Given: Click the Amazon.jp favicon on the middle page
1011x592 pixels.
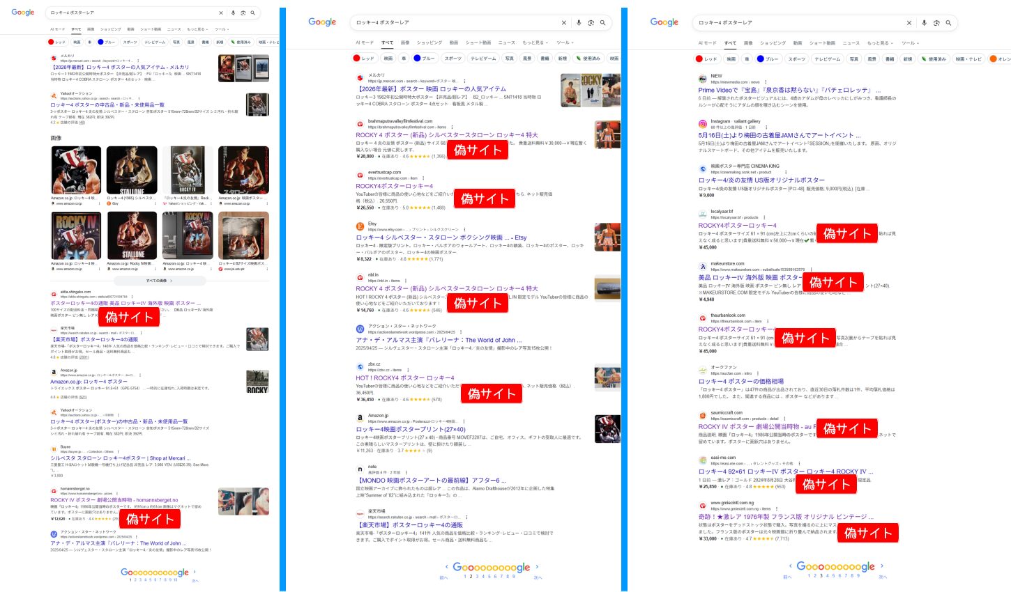Looking at the screenshot, I should coord(360,417).
